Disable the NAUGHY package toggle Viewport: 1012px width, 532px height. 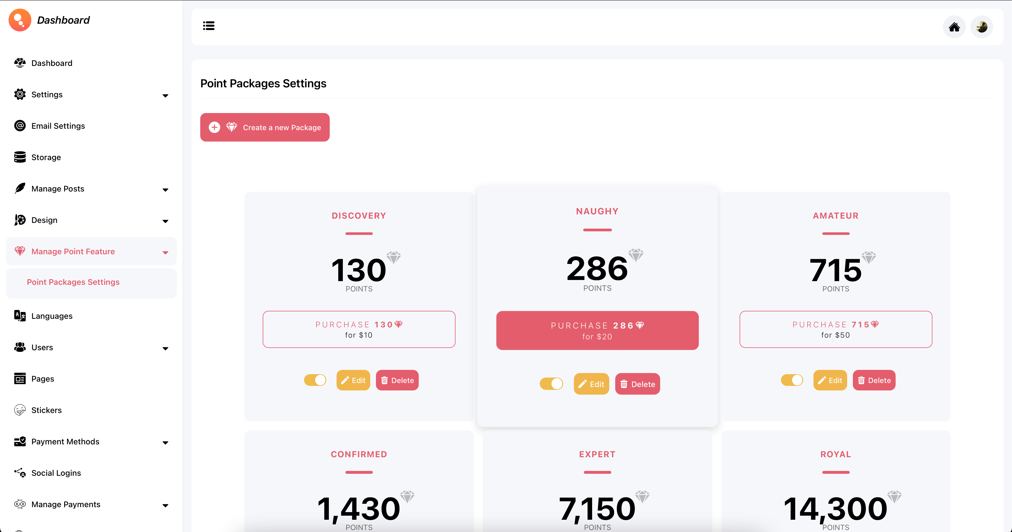[x=551, y=384]
